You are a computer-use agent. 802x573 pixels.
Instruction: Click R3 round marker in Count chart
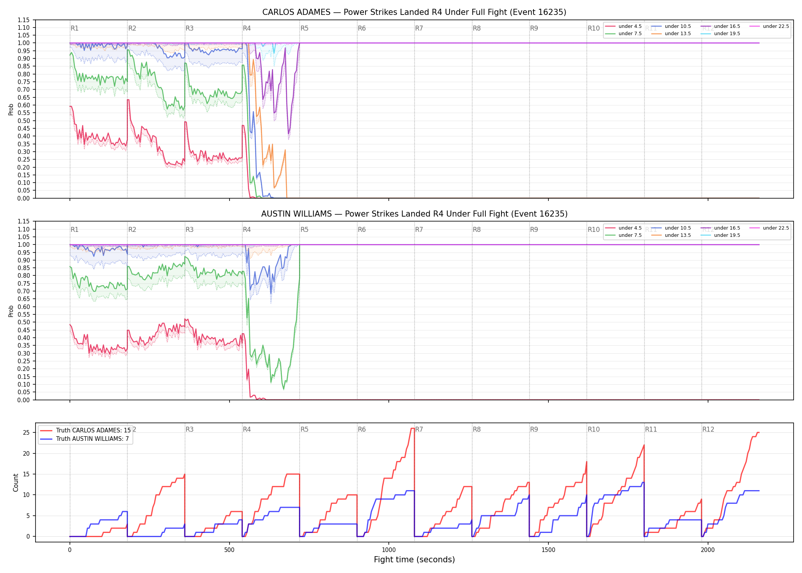coord(189,429)
